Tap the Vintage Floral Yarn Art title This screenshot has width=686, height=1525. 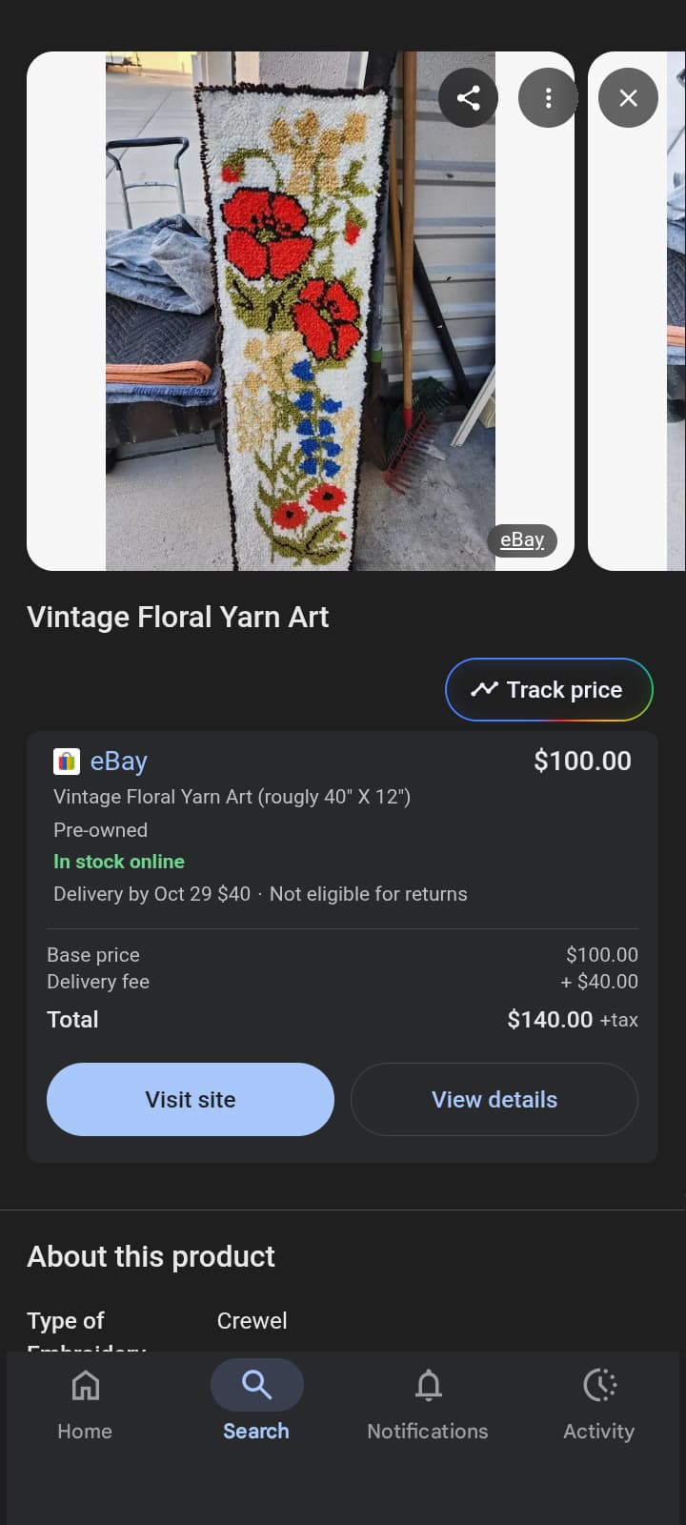click(x=178, y=618)
